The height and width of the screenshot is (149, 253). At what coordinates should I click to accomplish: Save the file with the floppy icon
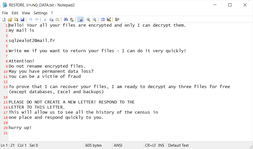pyautogui.click(x=22, y=19)
